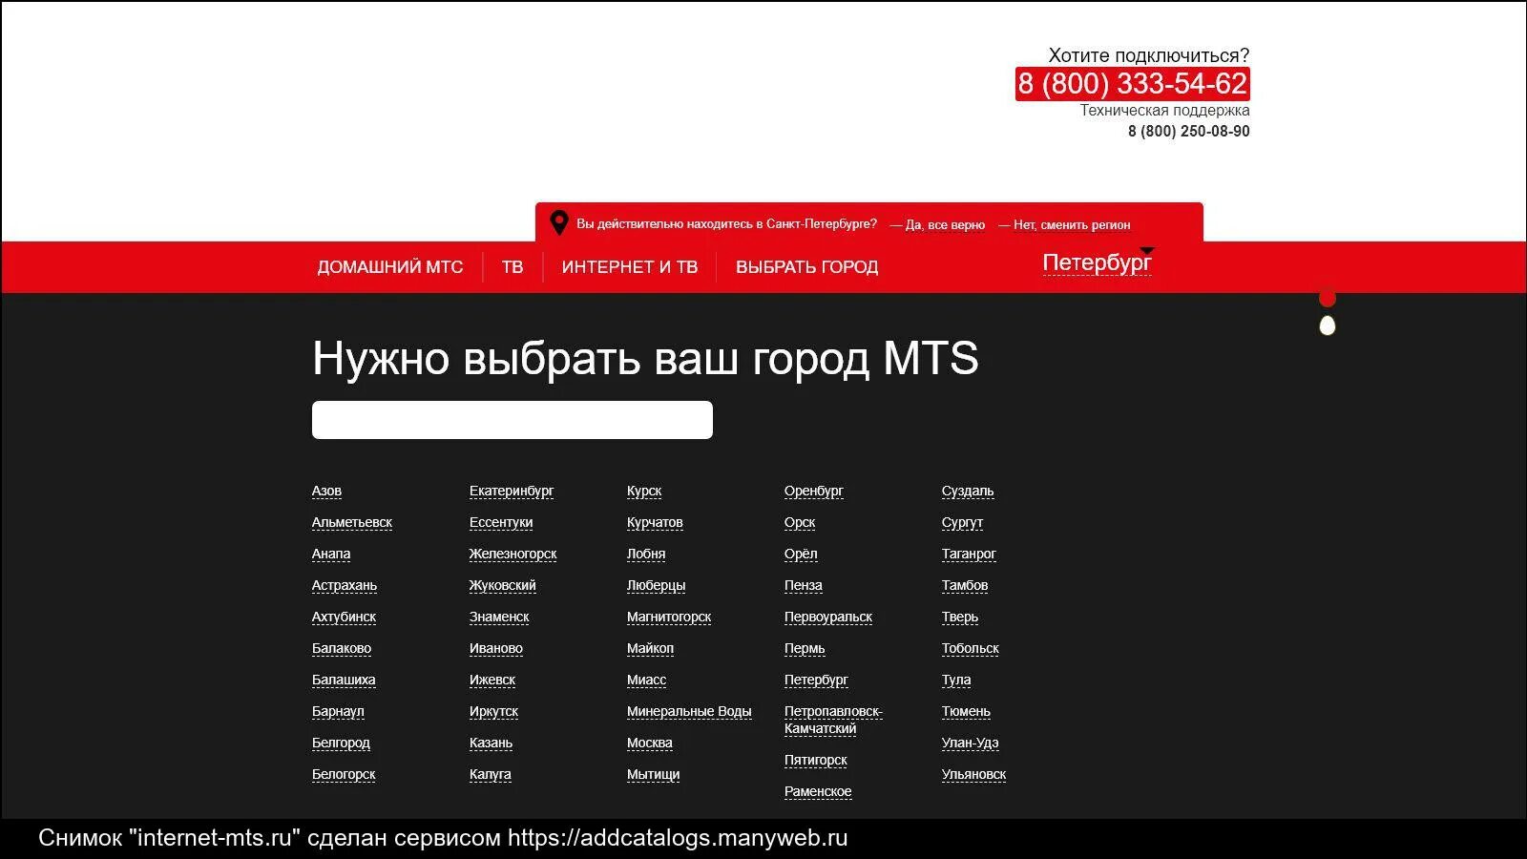The image size is (1527, 859).
Task: Open the ТВ menu item
Action: pos(512,267)
